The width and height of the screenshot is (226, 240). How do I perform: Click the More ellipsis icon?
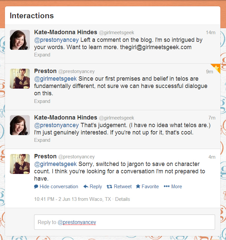point(166,186)
